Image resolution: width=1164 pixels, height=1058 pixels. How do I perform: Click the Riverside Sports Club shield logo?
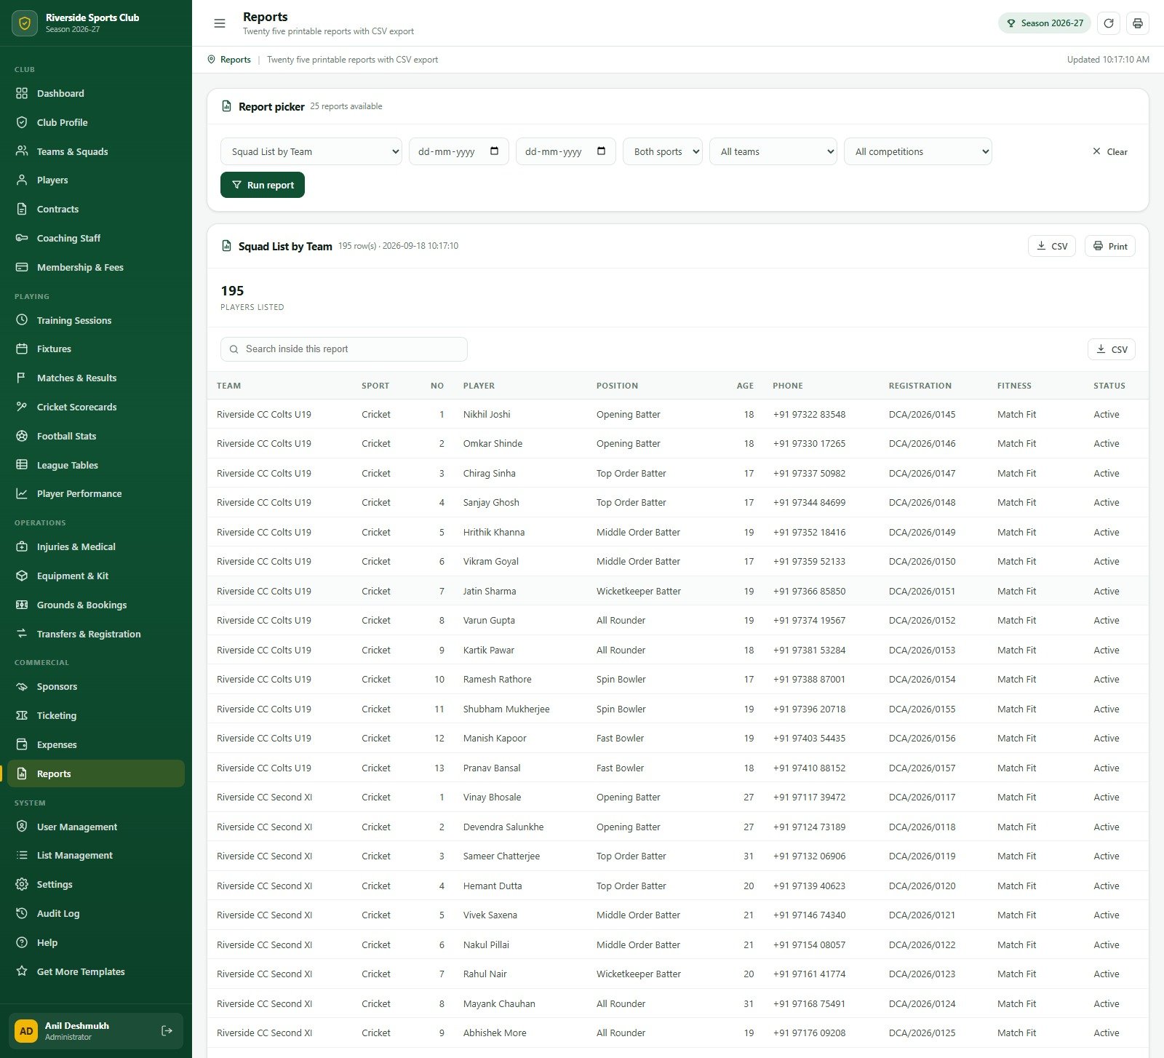[25, 23]
